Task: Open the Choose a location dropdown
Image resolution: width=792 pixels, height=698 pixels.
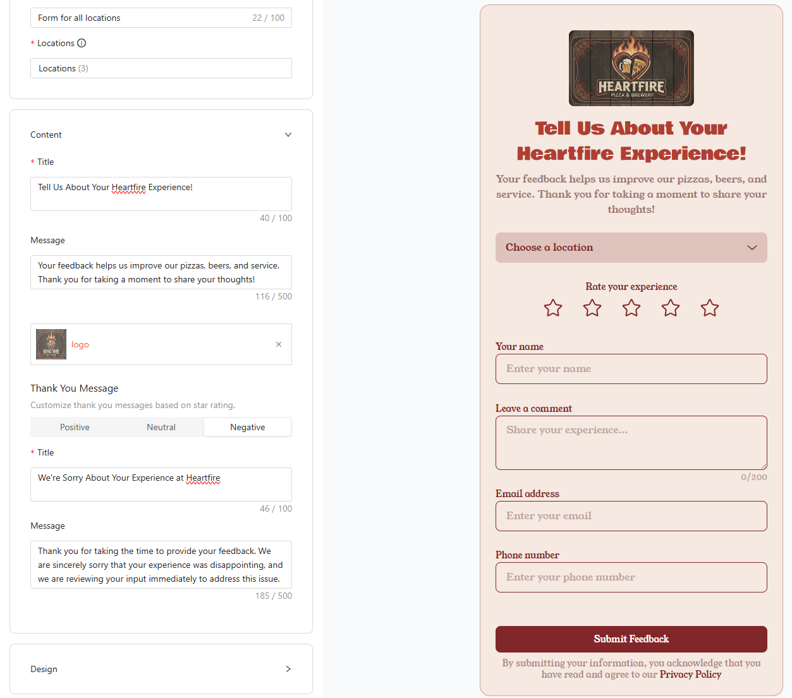Action: [631, 248]
